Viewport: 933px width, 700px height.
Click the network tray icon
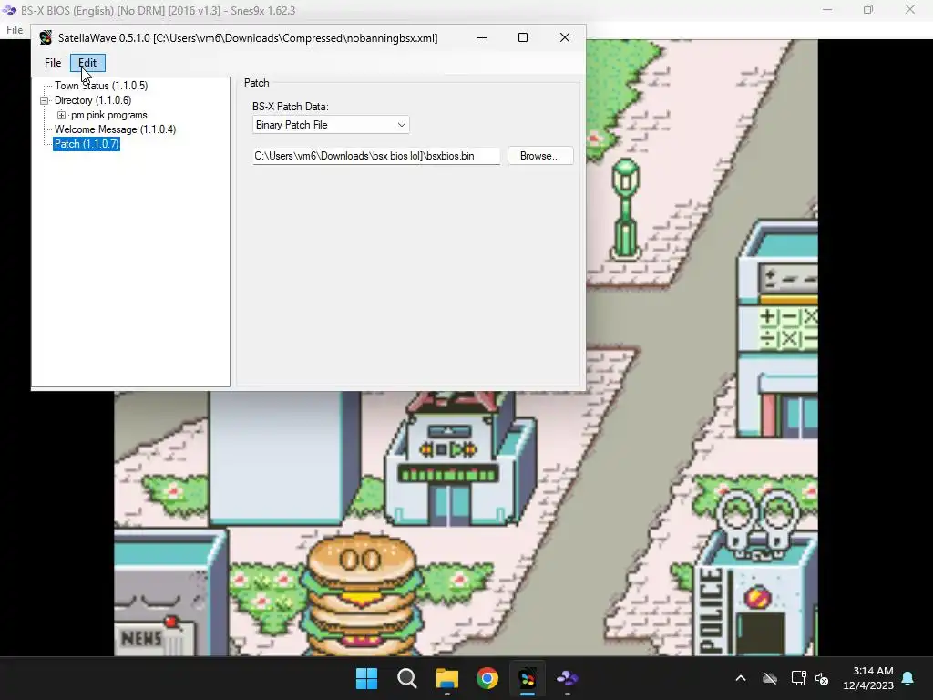click(x=798, y=678)
